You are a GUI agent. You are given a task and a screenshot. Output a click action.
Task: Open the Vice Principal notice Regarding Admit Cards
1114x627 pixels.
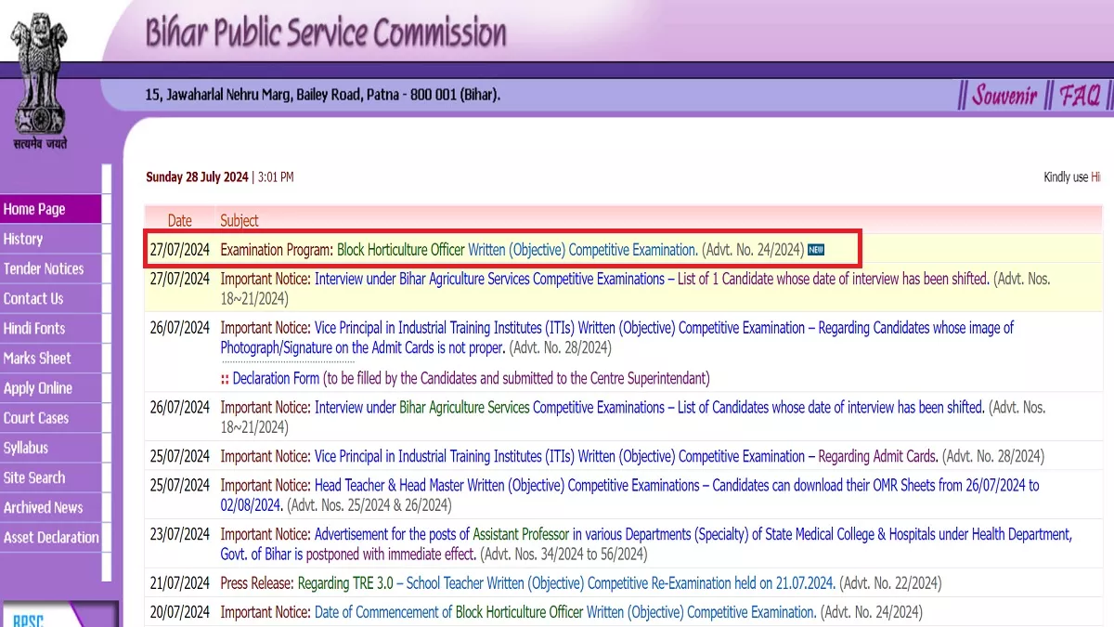(579, 456)
